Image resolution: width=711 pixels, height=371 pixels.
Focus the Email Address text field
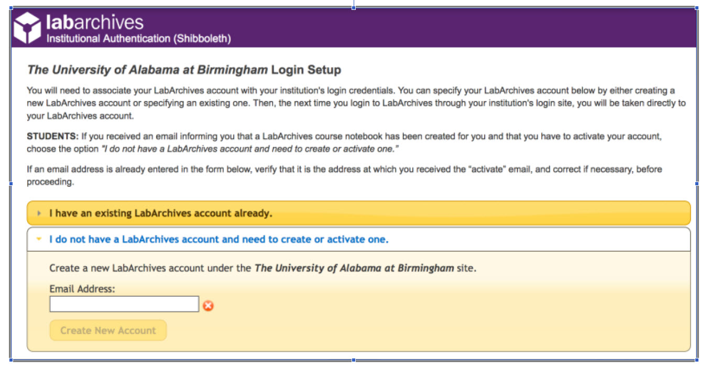click(124, 304)
